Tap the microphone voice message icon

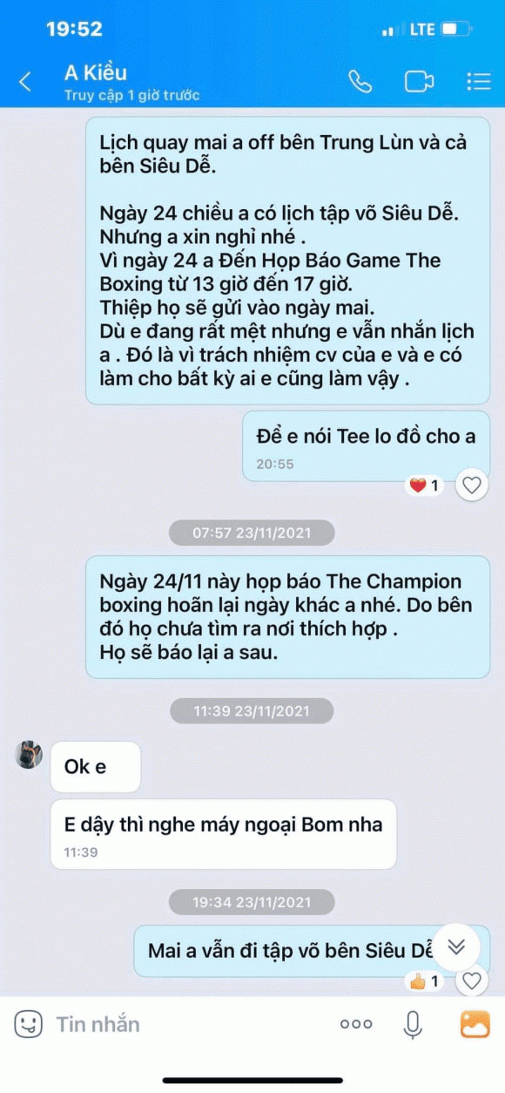tap(413, 1025)
